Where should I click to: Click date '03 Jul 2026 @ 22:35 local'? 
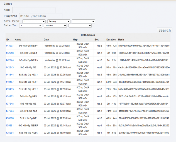point(57,75)
